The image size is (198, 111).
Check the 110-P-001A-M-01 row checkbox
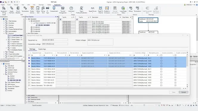29,69
